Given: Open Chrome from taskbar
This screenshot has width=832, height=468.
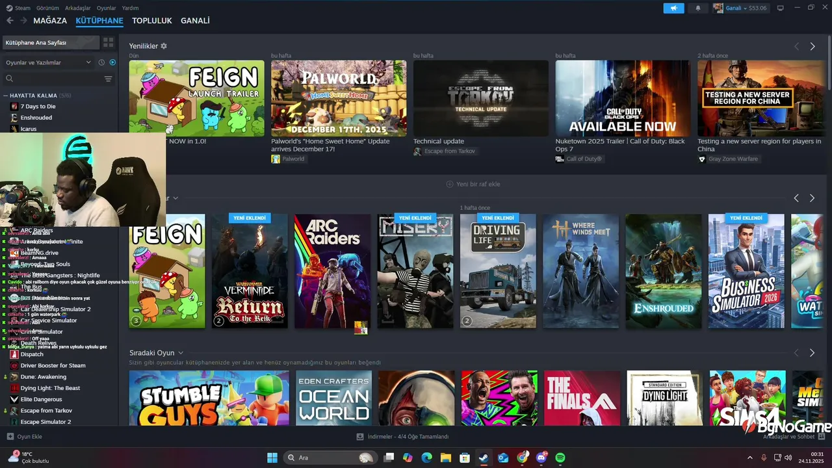Looking at the screenshot, I should coord(523,458).
